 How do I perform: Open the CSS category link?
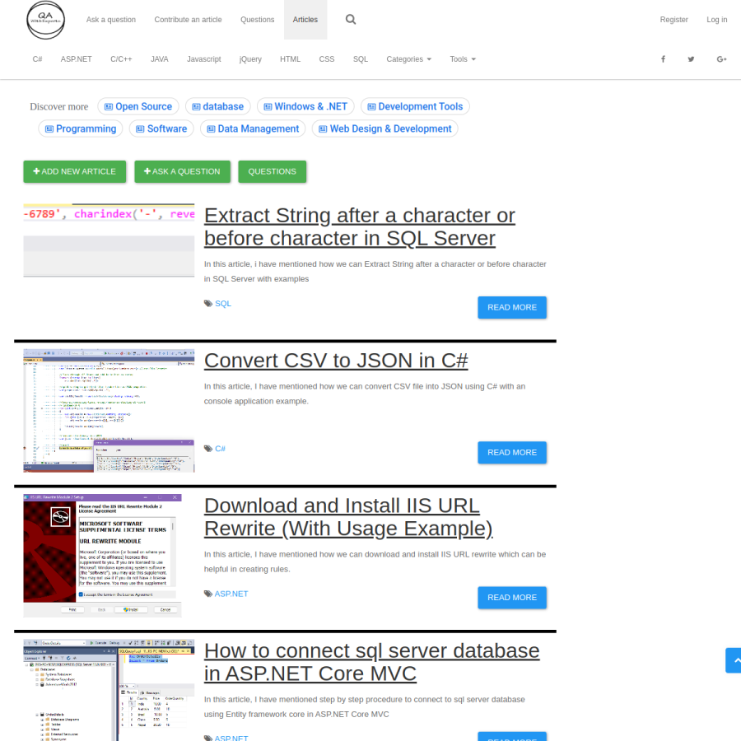327,59
